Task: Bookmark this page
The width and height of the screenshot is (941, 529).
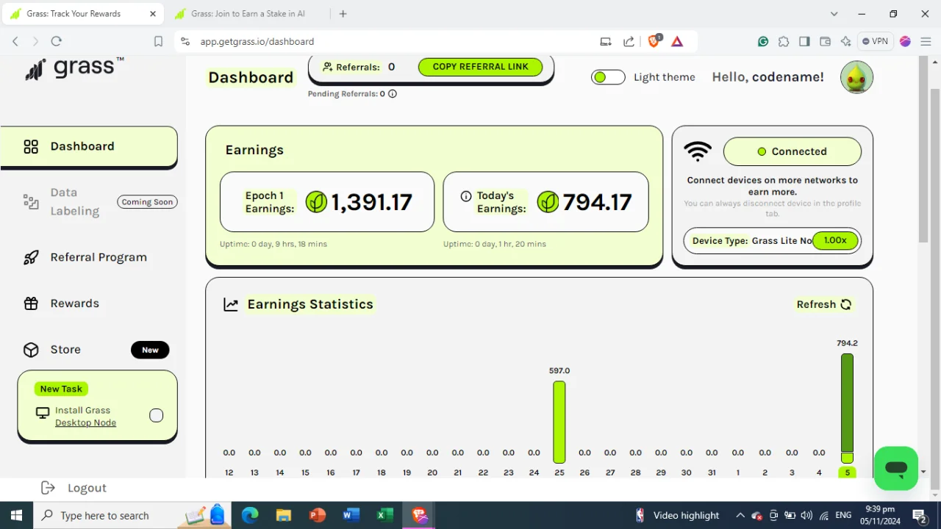Action: [x=158, y=42]
